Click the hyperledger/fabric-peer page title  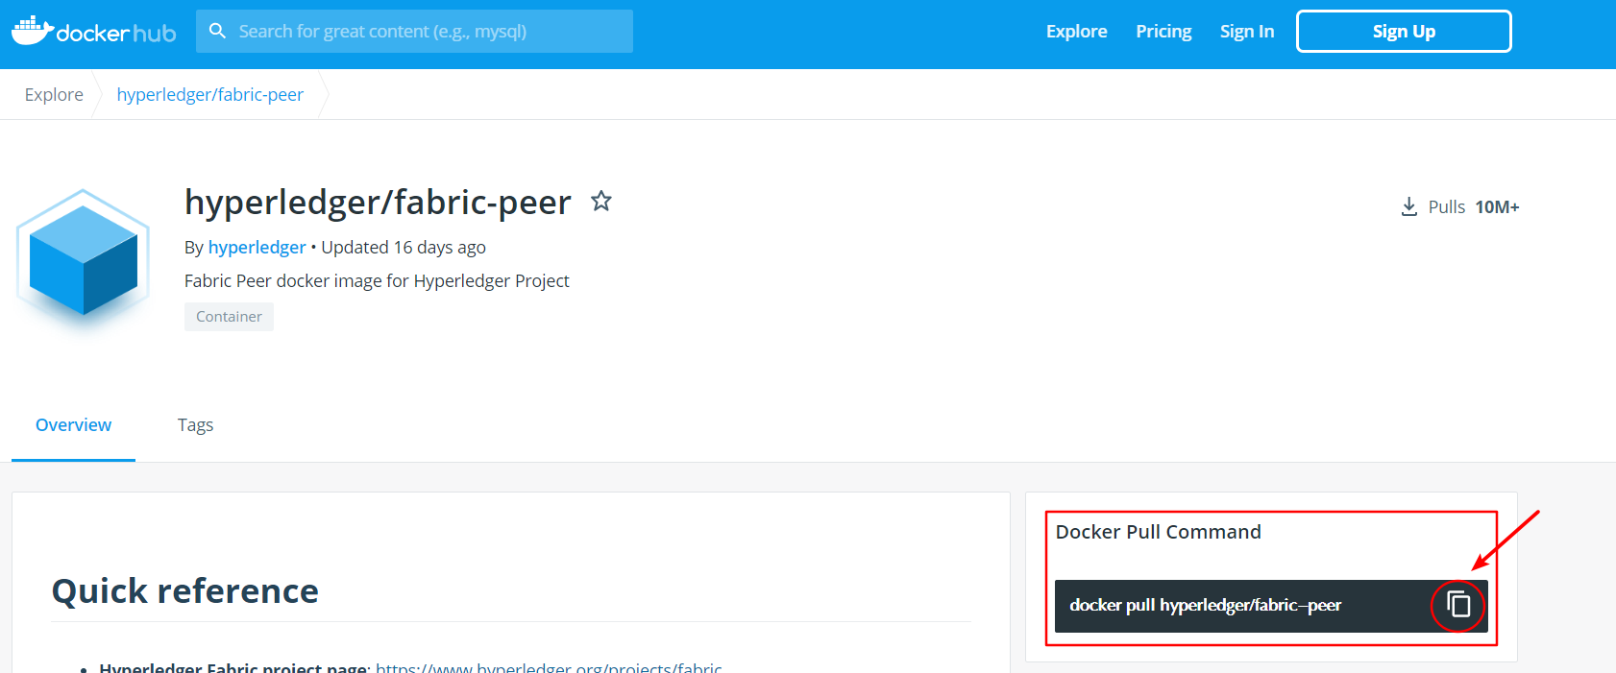tap(378, 203)
